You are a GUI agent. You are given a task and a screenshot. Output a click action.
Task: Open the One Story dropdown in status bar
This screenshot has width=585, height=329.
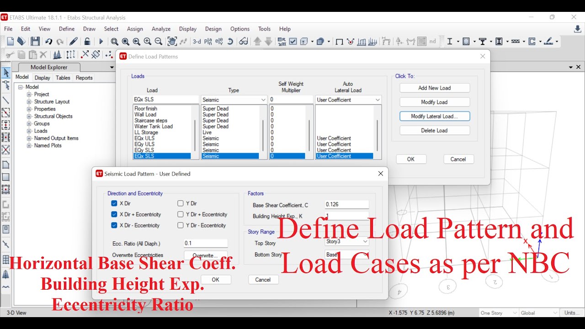click(499, 313)
